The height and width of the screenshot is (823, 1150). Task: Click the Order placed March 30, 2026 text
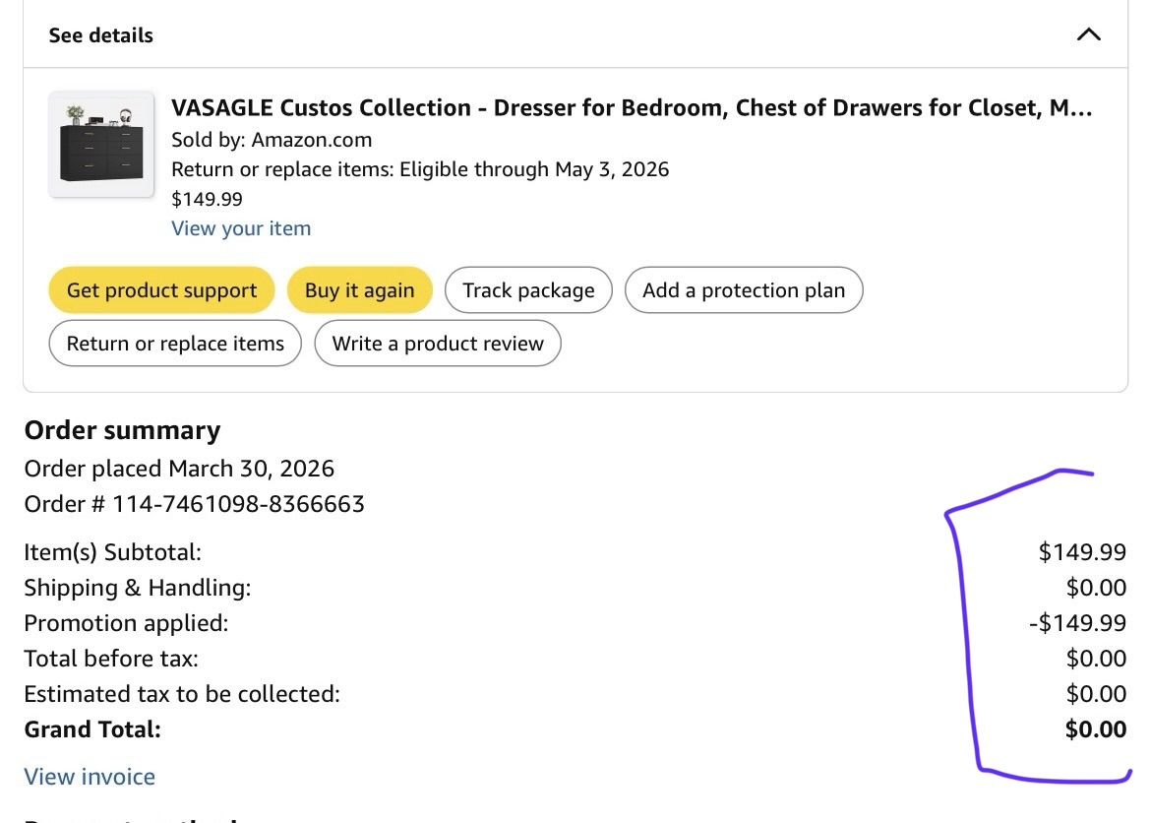coord(179,469)
